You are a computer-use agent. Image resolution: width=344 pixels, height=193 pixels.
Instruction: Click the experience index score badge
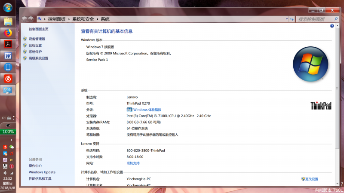129,110
